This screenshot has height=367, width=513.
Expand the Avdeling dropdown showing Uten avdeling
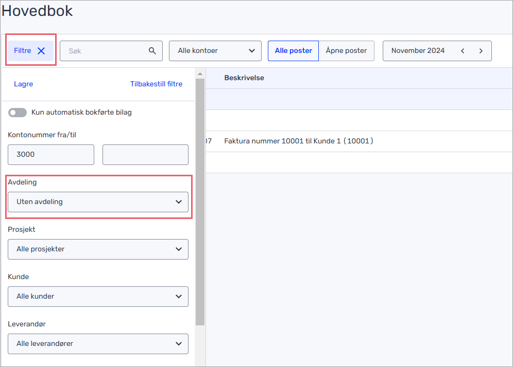point(98,202)
